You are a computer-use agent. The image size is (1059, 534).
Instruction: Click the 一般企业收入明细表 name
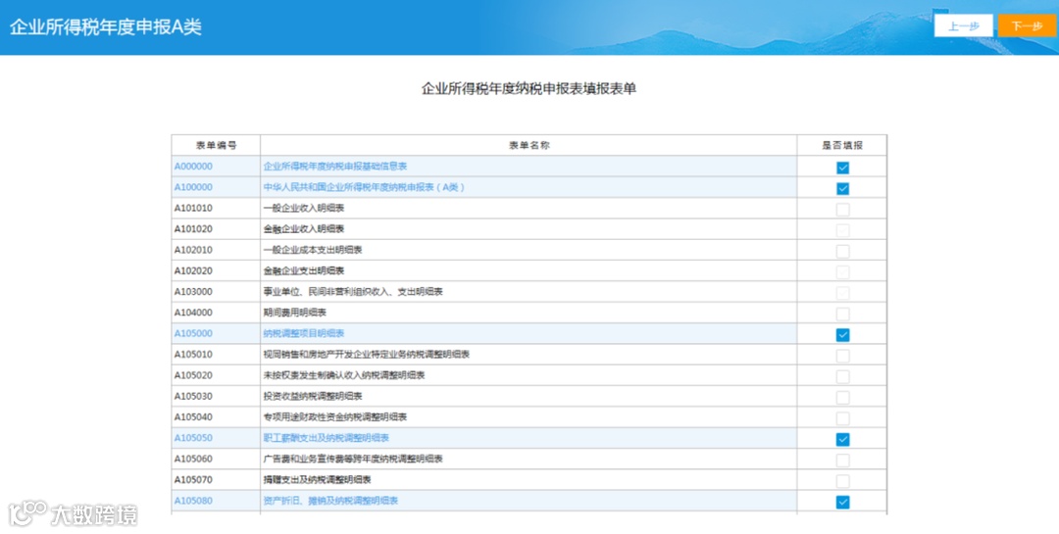coord(304,208)
